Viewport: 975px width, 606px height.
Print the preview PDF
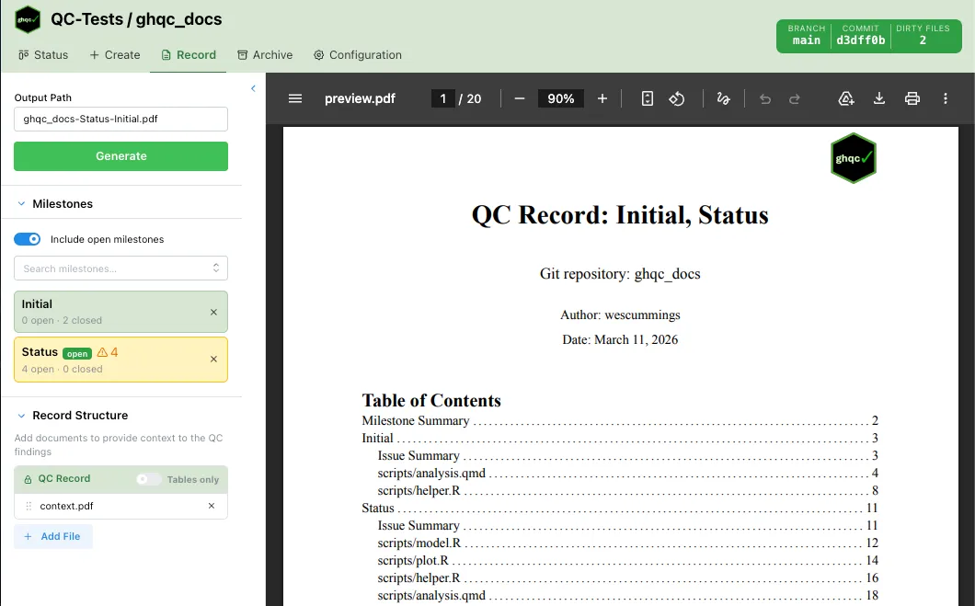coord(912,98)
